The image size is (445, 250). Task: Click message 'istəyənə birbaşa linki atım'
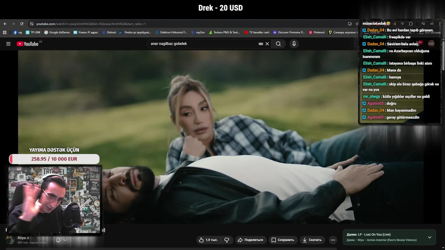tap(398, 63)
